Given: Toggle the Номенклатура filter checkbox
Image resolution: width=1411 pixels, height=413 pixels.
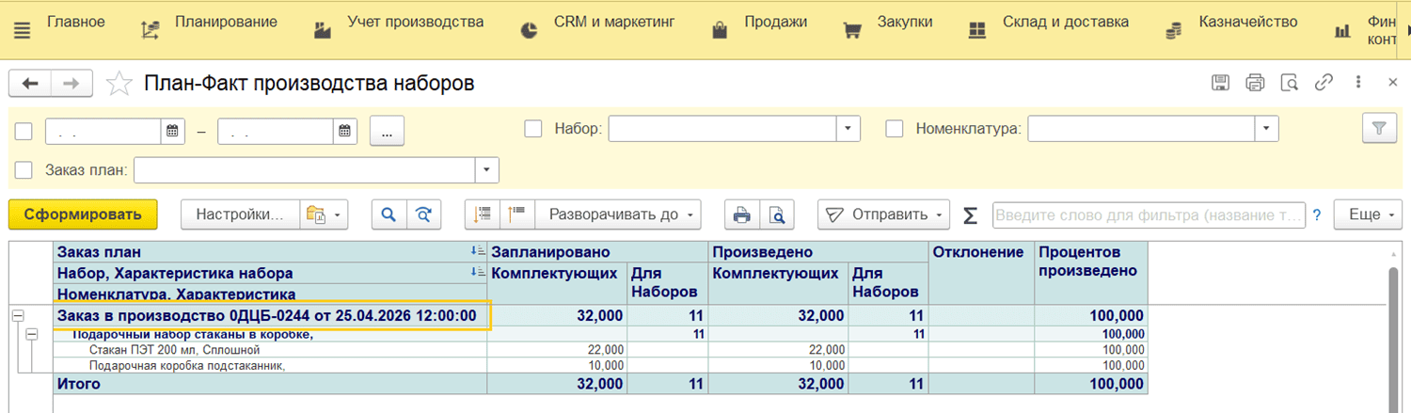Looking at the screenshot, I should (895, 129).
